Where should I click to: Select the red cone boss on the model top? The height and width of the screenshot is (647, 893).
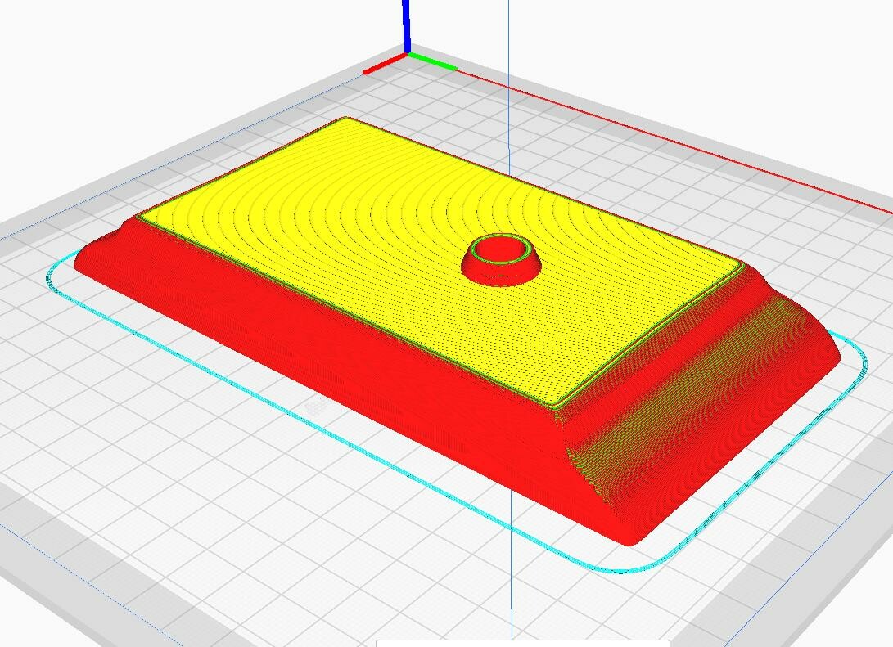click(x=501, y=259)
